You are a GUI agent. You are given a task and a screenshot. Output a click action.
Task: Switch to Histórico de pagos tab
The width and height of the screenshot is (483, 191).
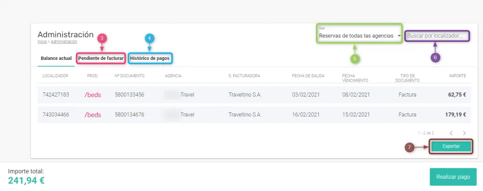[x=150, y=58]
